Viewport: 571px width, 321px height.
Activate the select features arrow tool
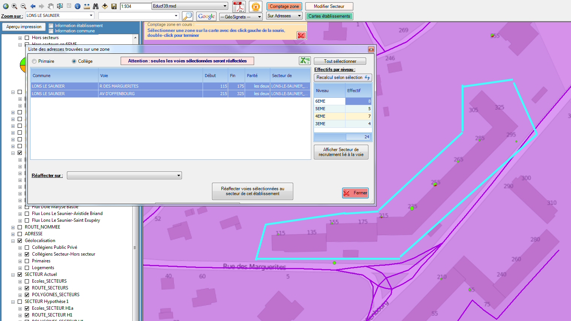(60, 6)
